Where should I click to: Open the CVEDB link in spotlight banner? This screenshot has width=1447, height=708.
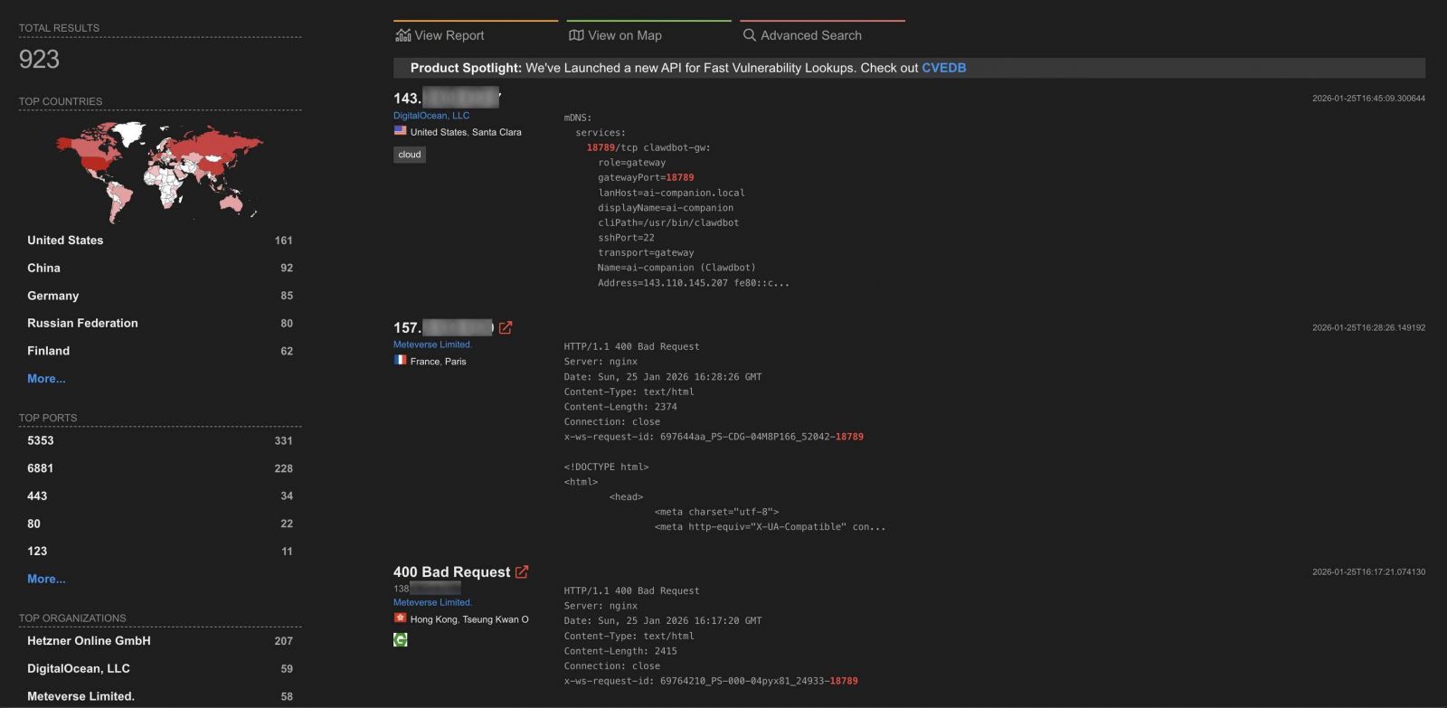[943, 68]
